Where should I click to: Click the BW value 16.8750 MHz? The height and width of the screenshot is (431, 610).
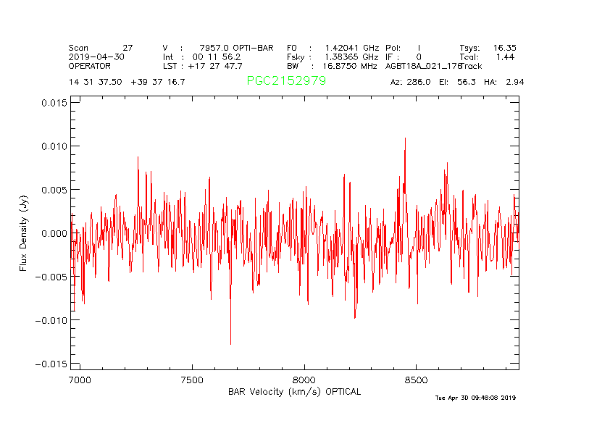click(x=350, y=66)
